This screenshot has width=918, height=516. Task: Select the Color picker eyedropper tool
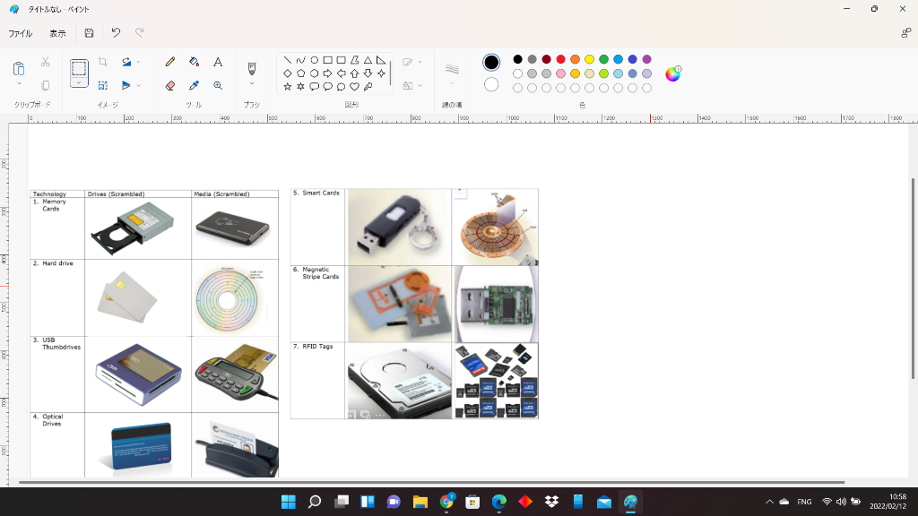(194, 85)
